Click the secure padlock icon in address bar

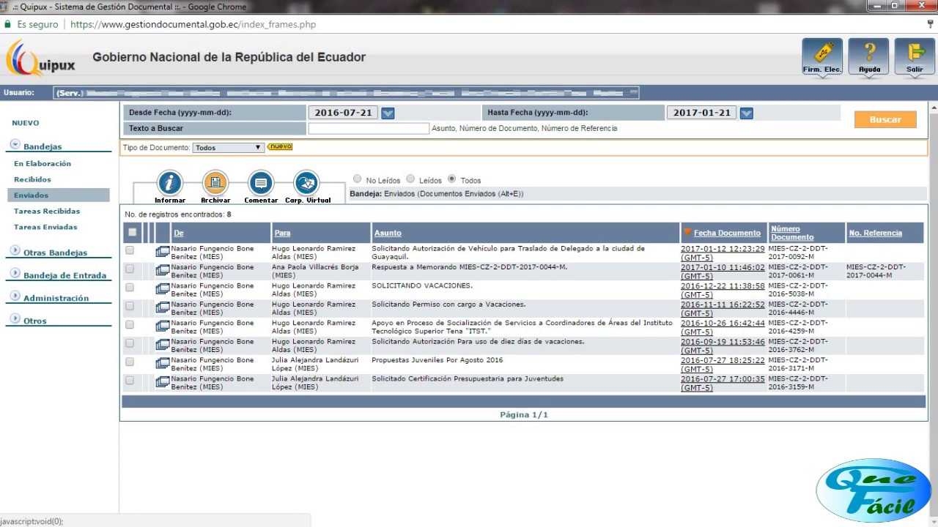7,24
